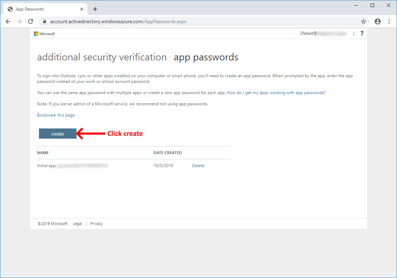Bookmark page with the star icon
The image size is (397, 278).
pyautogui.click(x=364, y=21)
